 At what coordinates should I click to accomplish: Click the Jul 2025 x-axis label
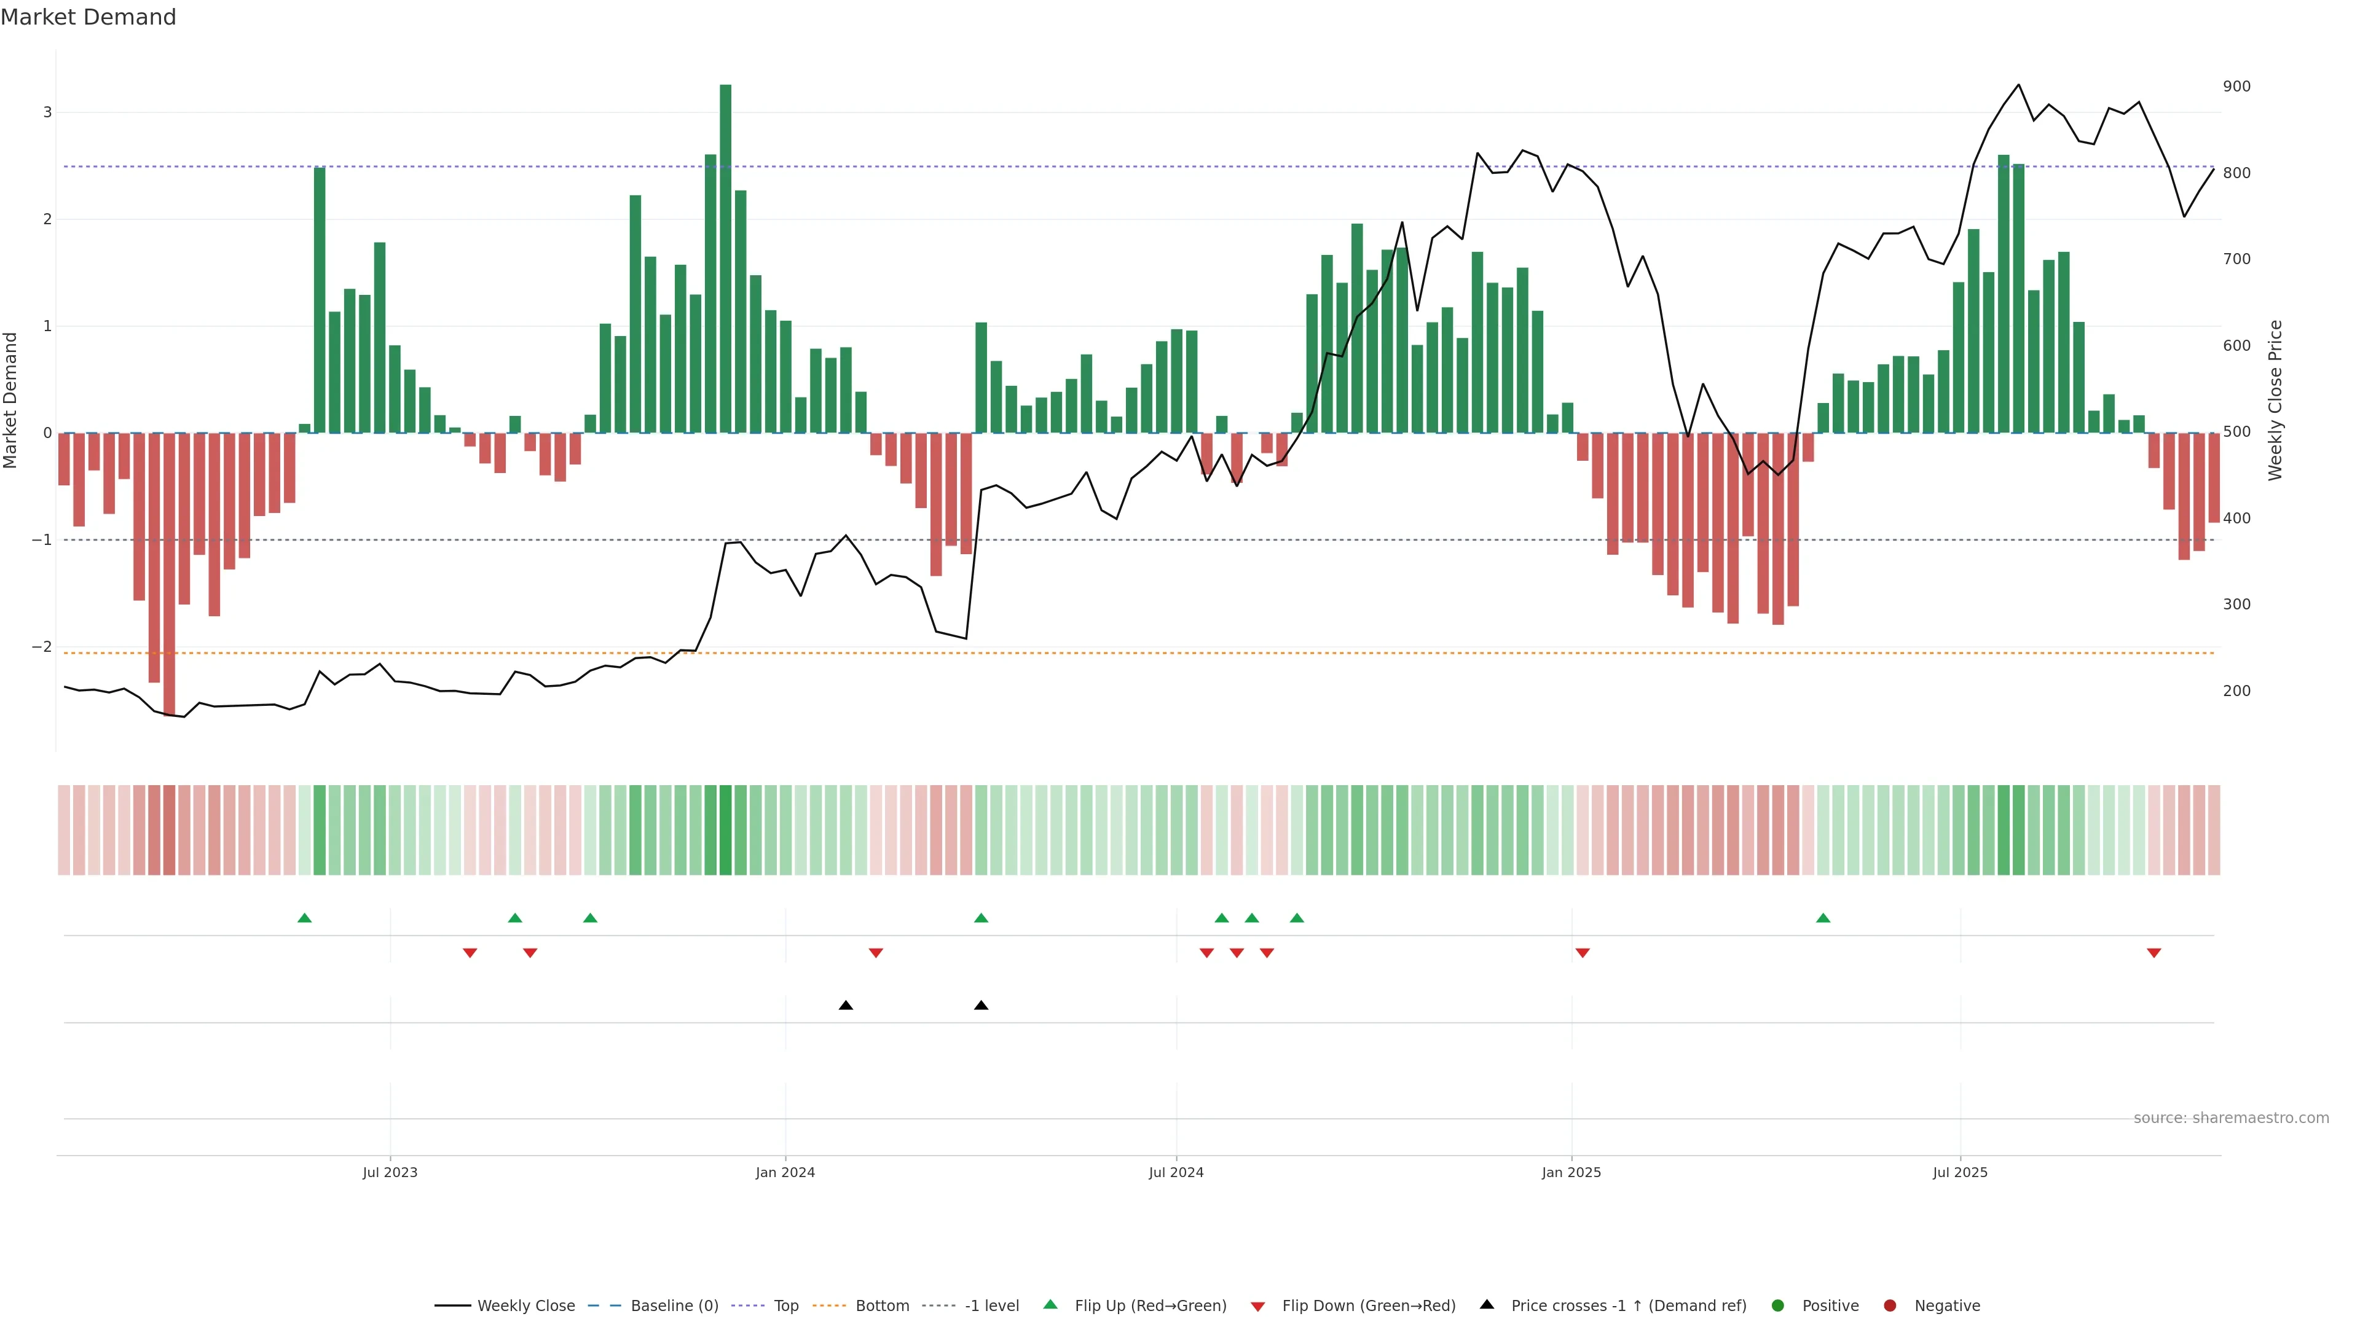(x=1960, y=1172)
